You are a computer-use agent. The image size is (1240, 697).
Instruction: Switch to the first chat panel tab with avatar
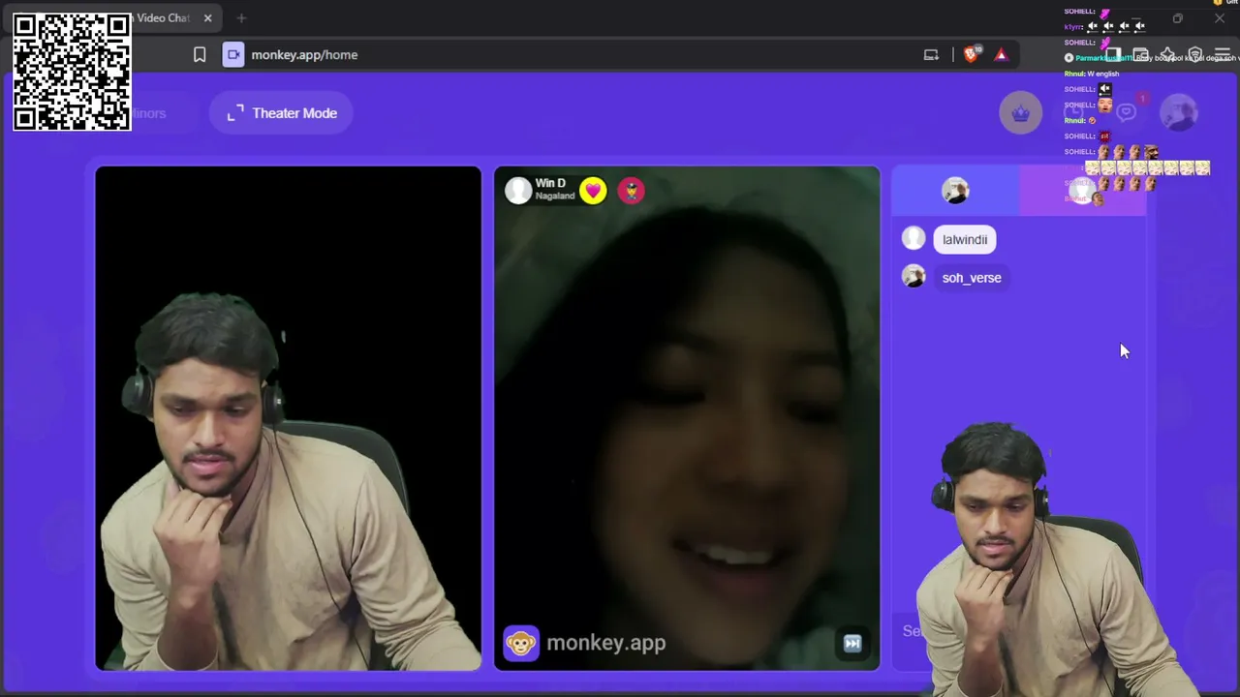point(955,191)
